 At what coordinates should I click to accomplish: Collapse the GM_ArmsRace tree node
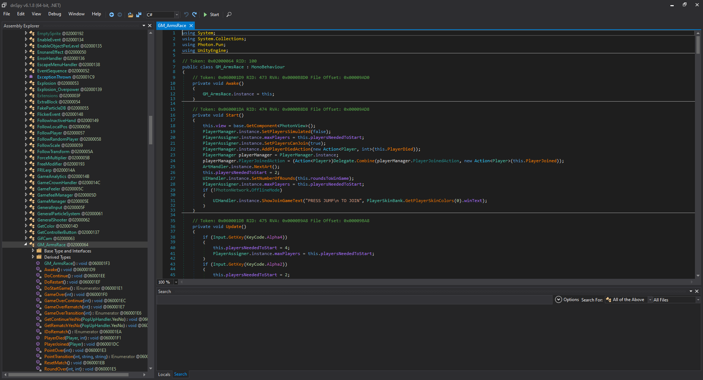[x=26, y=244]
